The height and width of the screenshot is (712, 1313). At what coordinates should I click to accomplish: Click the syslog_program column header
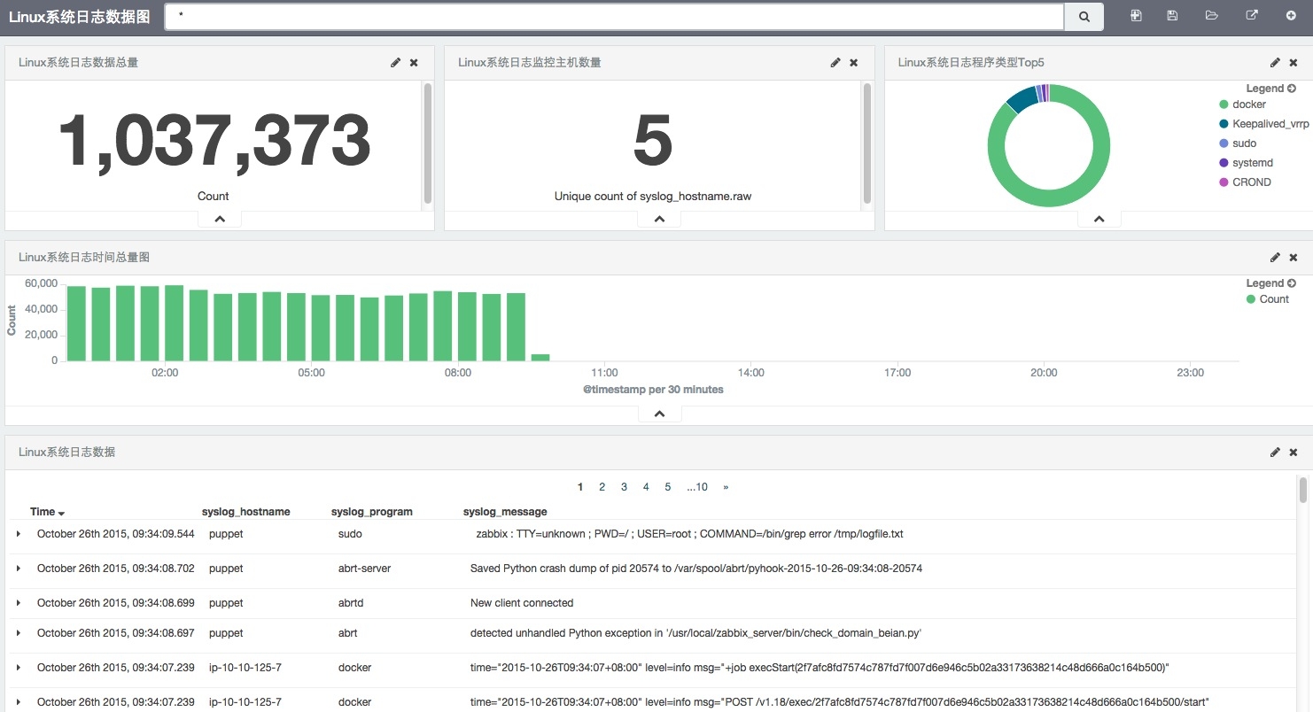click(372, 512)
